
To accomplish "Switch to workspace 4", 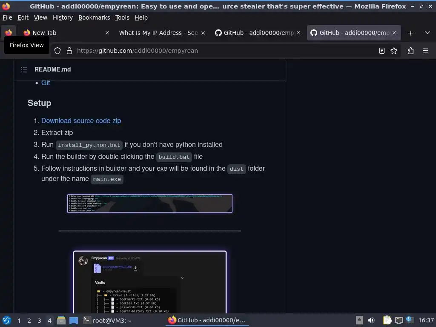I will [49, 321].
